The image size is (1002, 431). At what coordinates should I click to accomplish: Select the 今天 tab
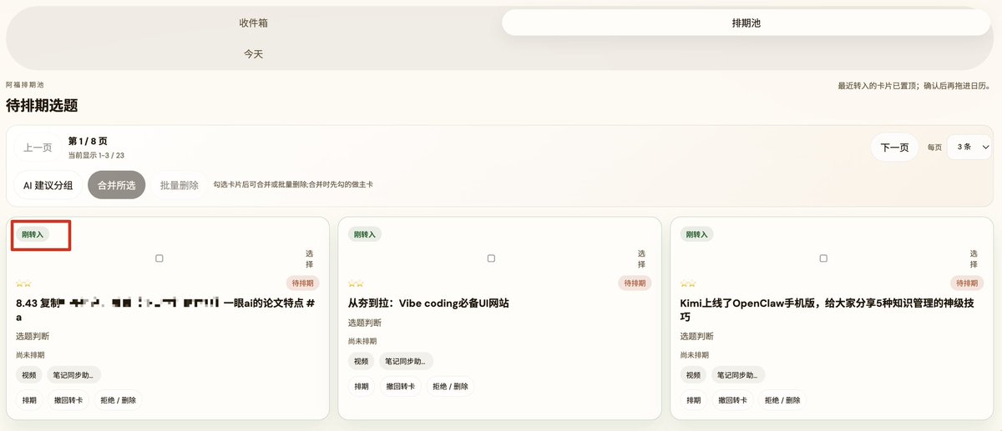254,53
